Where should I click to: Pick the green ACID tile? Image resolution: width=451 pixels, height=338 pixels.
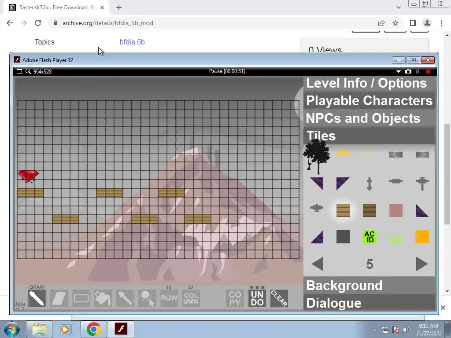pos(370,237)
